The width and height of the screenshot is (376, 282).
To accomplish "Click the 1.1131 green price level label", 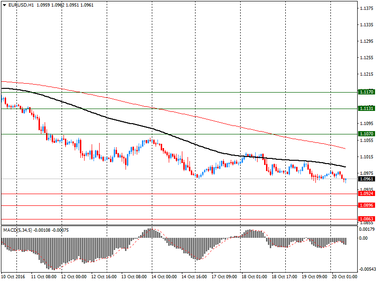I will point(367,109).
